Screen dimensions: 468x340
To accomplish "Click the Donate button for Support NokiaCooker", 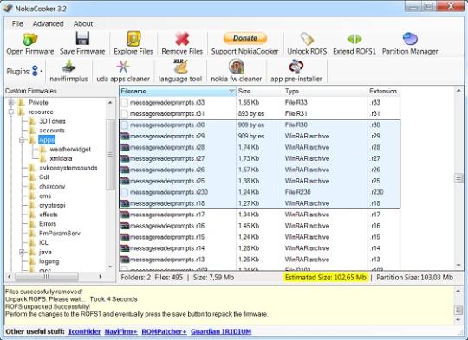I will (x=245, y=38).
